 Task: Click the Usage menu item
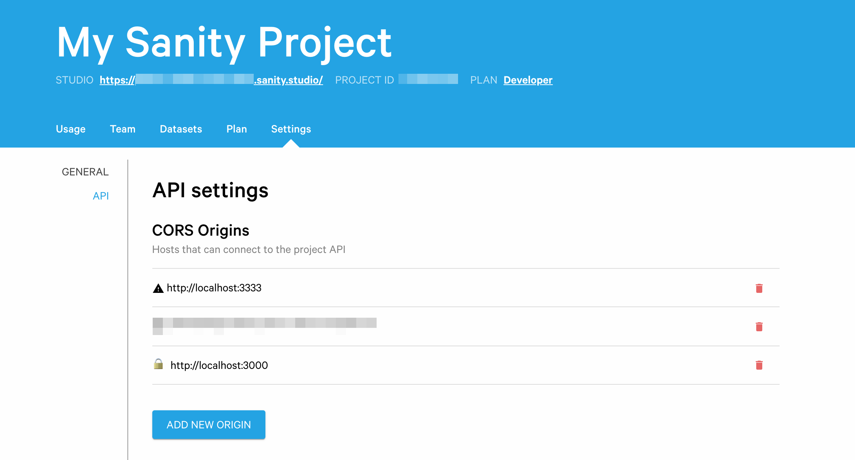pos(70,129)
